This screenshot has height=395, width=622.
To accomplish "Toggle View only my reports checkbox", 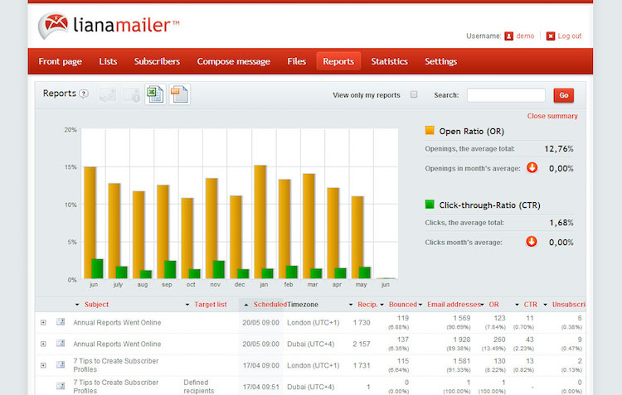I will [x=414, y=95].
